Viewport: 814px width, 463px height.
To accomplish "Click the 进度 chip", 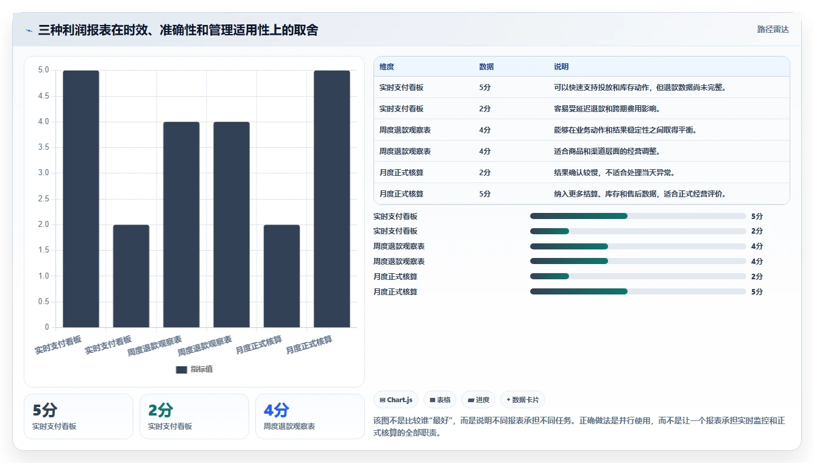I will (478, 400).
